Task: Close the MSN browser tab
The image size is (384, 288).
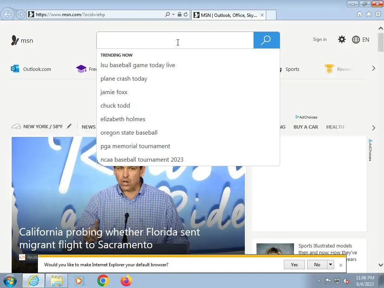Action: pyautogui.click(x=262, y=15)
